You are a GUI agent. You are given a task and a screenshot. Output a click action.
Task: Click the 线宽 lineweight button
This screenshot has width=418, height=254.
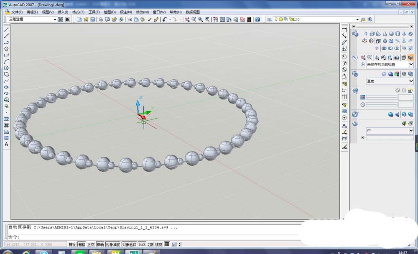pos(159,244)
